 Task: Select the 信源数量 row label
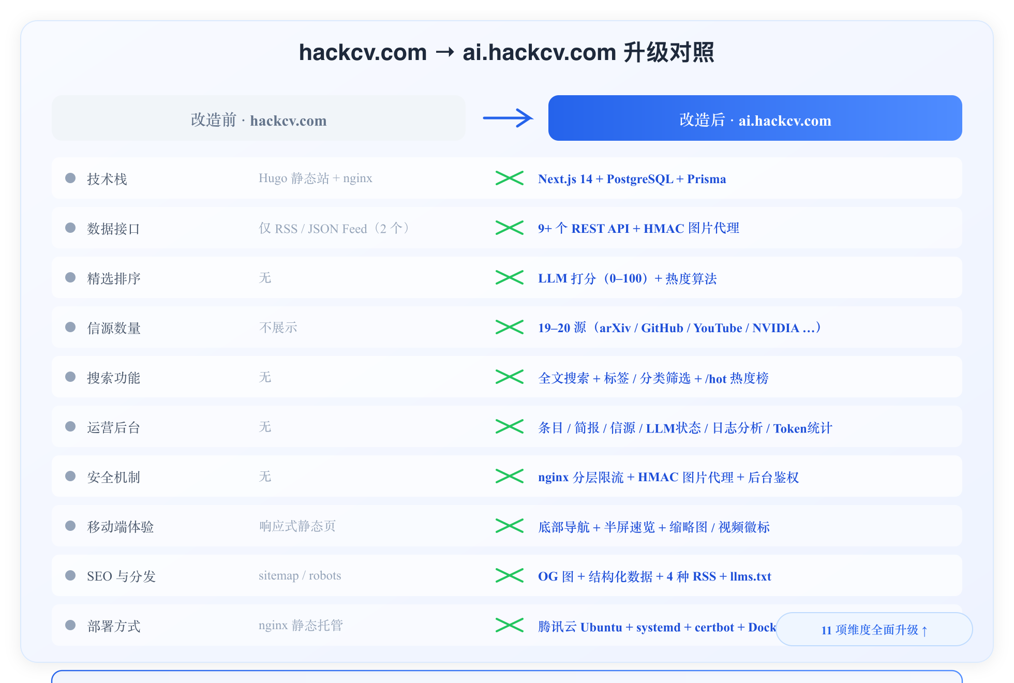point(114,328)
